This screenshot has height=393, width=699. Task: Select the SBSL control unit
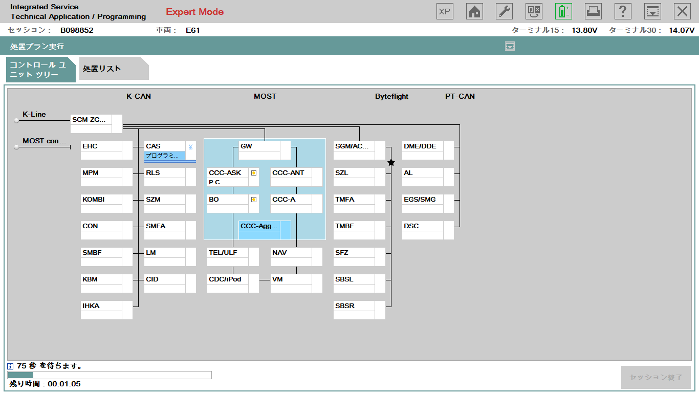pos(359,283)
